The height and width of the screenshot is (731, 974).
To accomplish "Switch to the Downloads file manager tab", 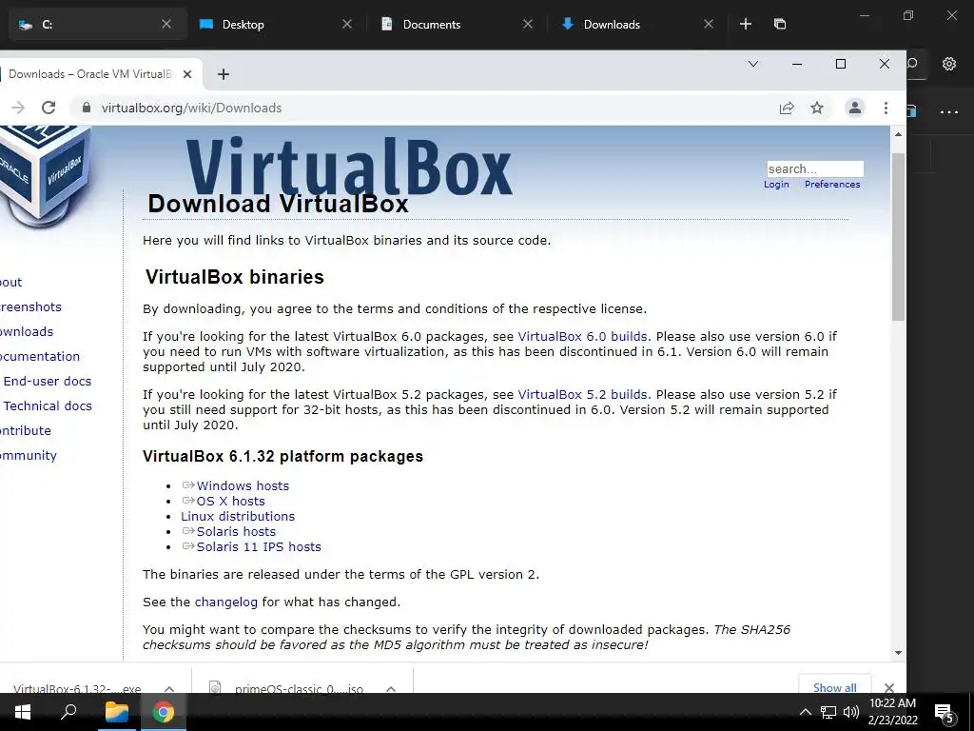I will point(638,24).
